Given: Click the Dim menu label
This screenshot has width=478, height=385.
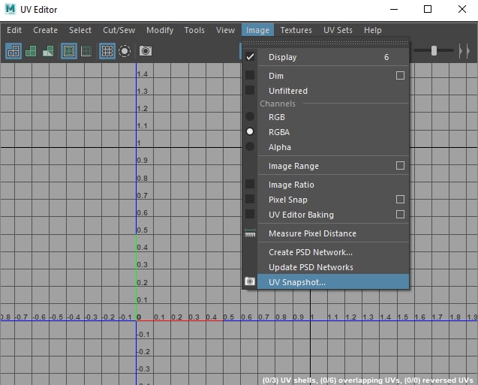Looking at the screenshot, I should click(276, 76).
